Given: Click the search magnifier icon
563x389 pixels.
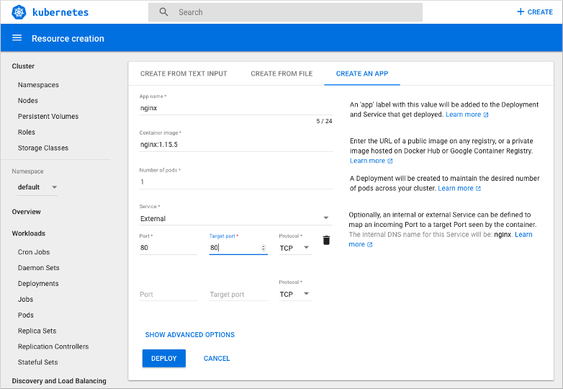Looking at the screenshot, I should (x=164, y=12).
